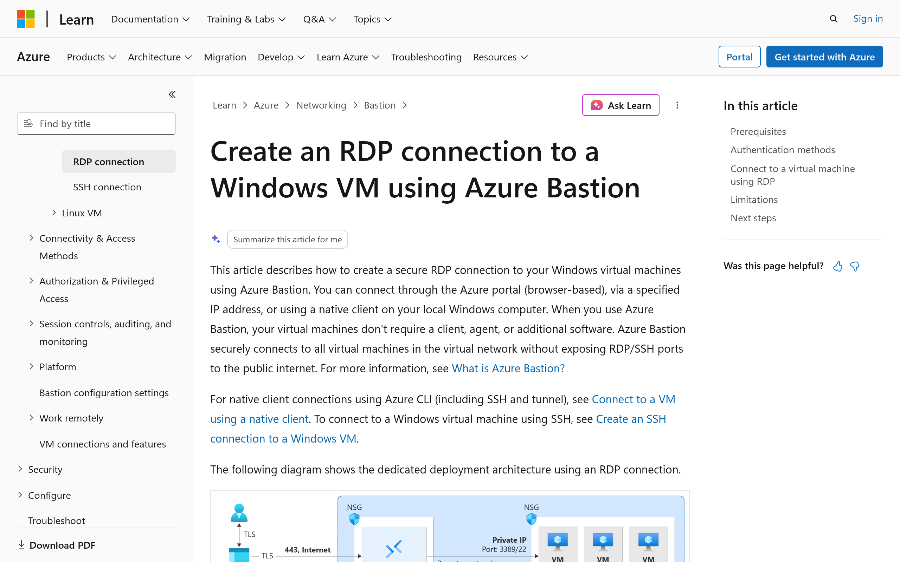Expand the Products menu
The width and height of the screenshot is (900, 562).
(91, 57)
